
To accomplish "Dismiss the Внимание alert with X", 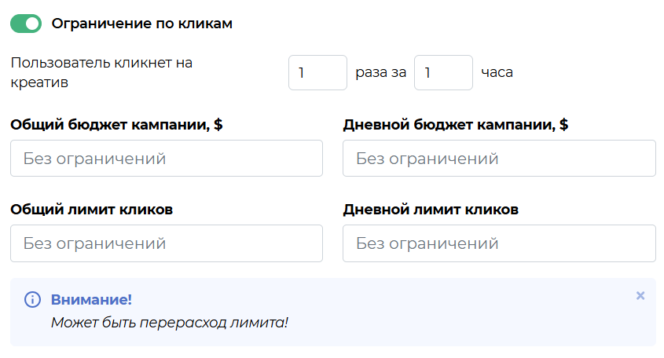I will point(640,296).
